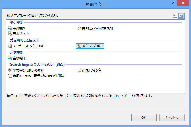Image resolution: width=191 pixels, height=127 pixels.
Task: Click the キャンセル button
Action: point(172,117)
